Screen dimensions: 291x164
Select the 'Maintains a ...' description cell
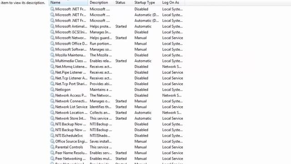tap(101, 90)
